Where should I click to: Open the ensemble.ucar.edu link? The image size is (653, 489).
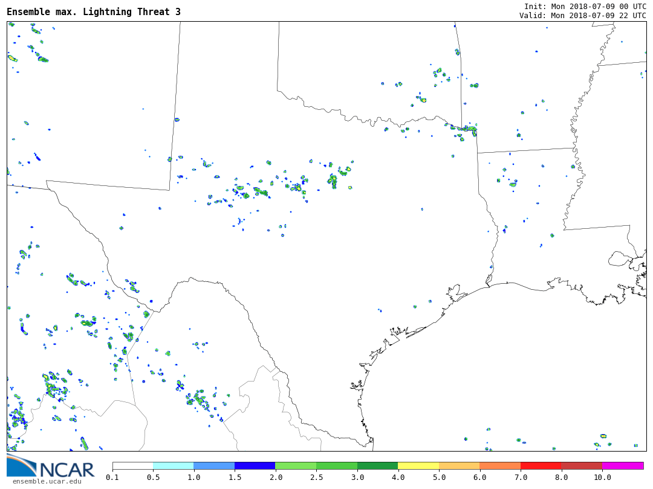tap(47, 481)
